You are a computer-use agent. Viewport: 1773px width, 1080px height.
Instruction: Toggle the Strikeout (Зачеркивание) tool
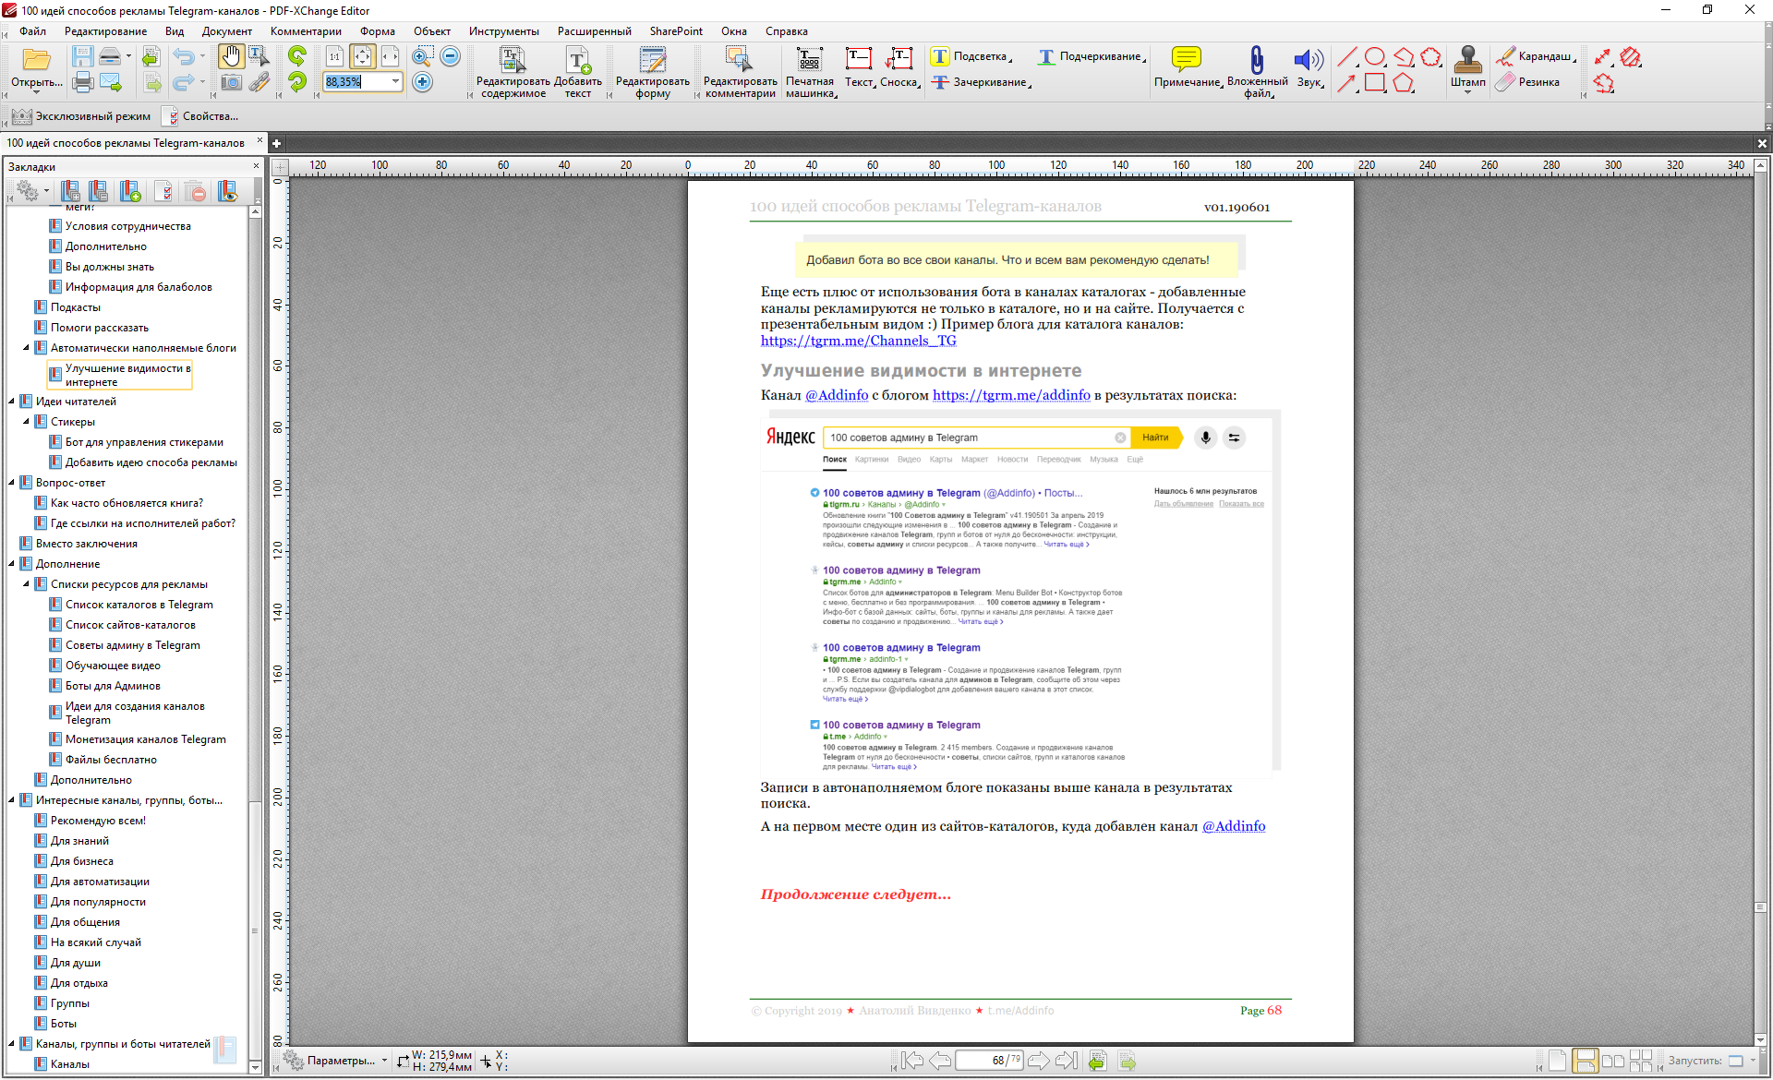[x=981, y=83]
